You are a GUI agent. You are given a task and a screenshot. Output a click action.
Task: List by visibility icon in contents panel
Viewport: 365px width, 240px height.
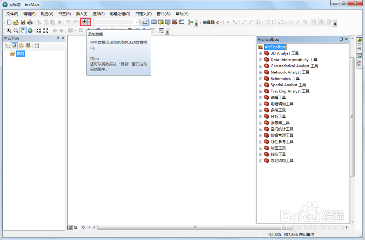(x=21, y=46)
